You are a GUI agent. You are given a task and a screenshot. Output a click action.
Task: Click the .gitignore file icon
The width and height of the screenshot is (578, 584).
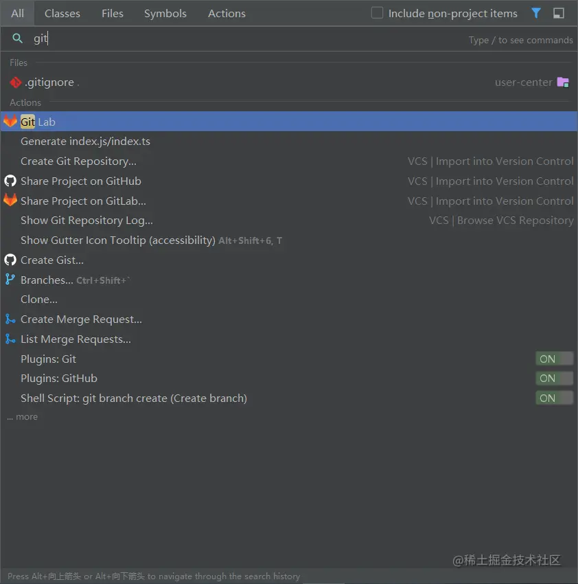(16, 82)
